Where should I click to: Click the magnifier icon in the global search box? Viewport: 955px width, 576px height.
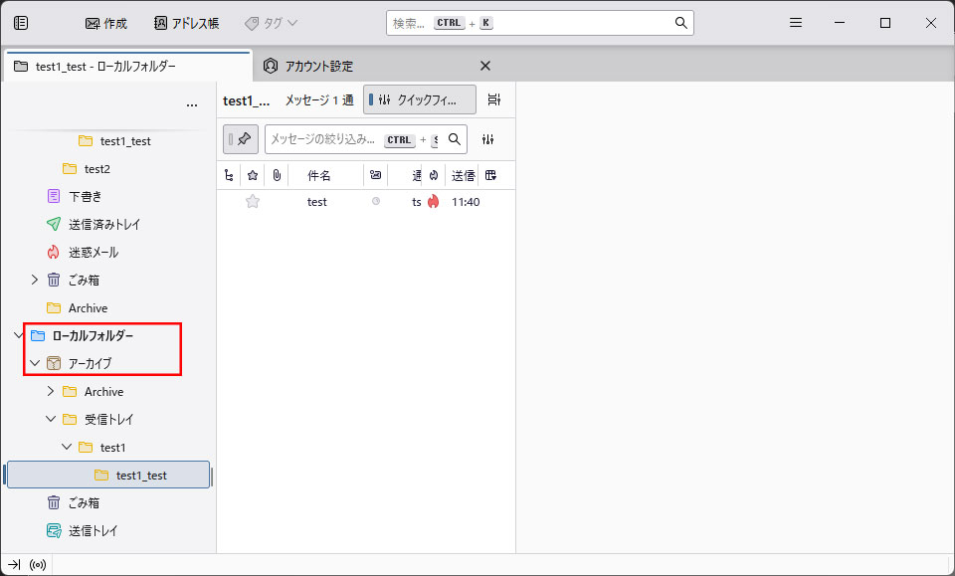(680, 23)
